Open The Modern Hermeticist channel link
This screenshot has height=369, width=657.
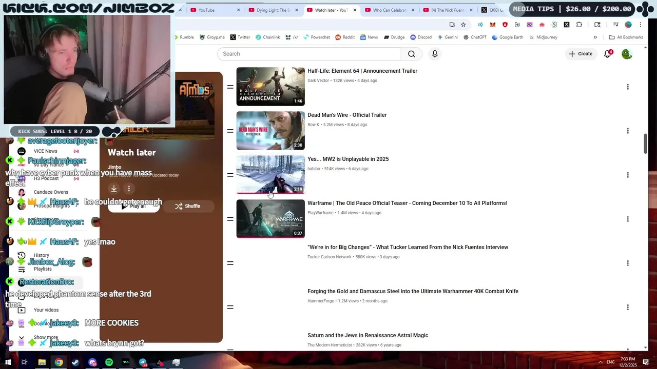click(x=330, y=345)
